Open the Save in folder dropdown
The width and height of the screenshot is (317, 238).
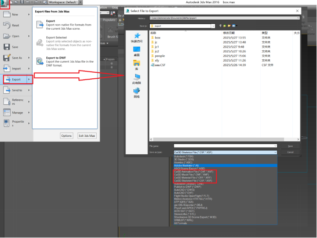[x=213, y=26]
